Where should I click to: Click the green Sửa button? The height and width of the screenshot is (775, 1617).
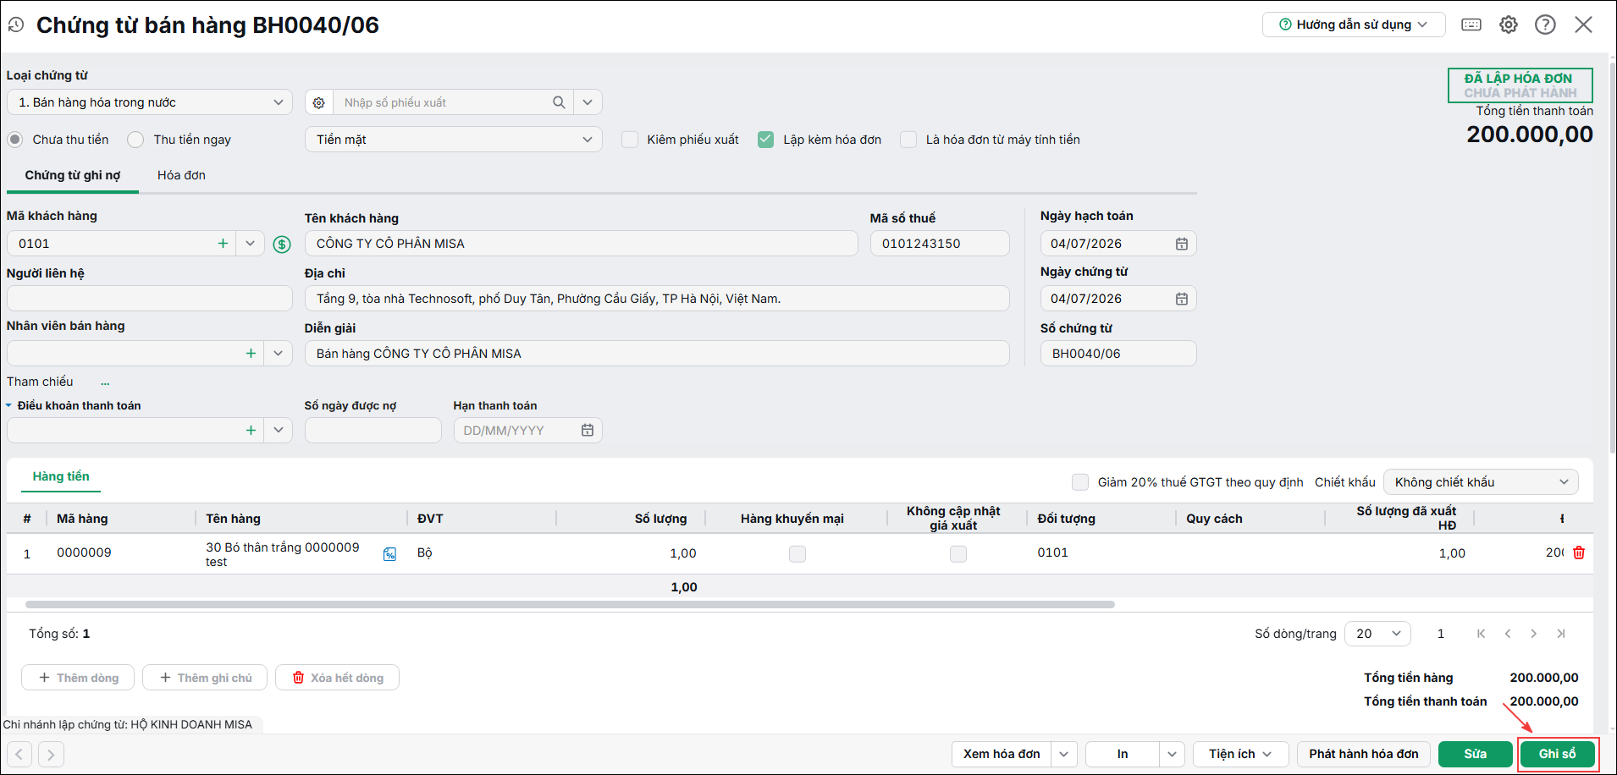pyautogui.click(x=1476, y=754)
